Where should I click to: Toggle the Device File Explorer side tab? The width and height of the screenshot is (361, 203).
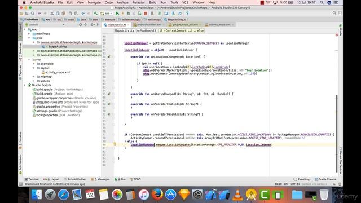340,161
